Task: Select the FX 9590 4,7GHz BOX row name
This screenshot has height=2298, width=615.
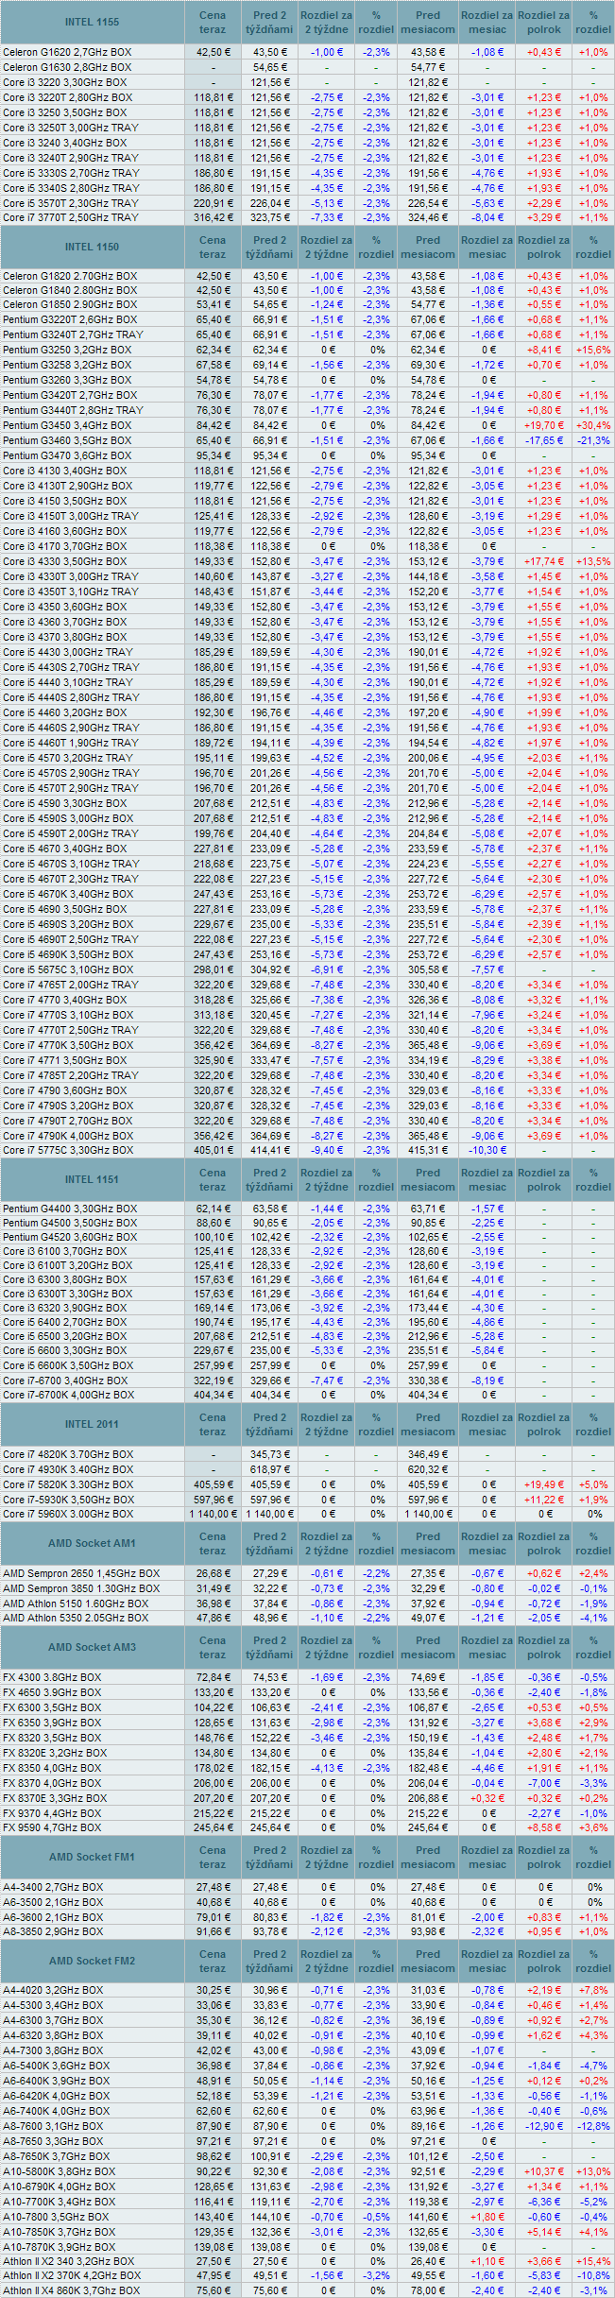Action: coord(52,1827)
